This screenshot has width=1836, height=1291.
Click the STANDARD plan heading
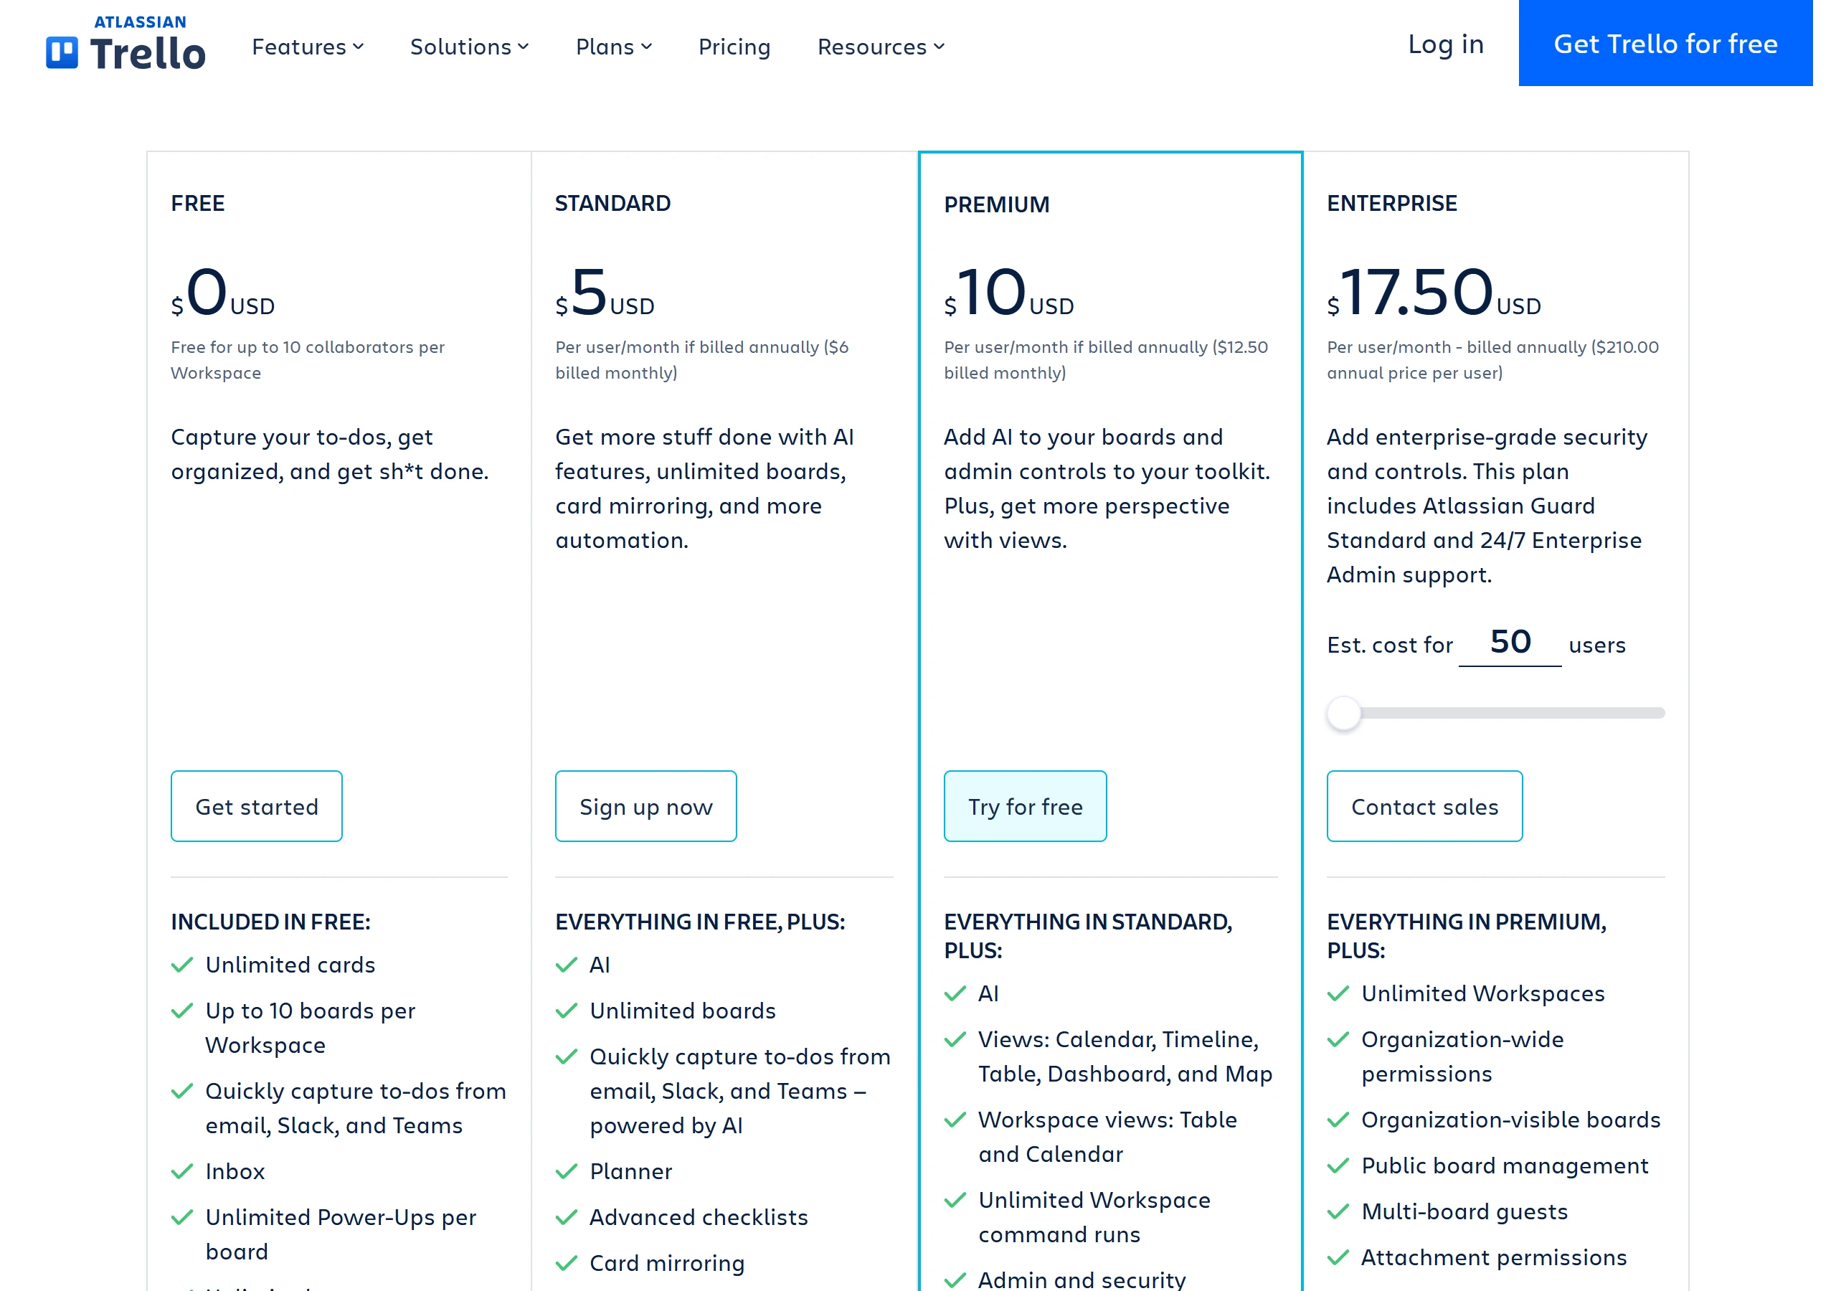point(613,203)
